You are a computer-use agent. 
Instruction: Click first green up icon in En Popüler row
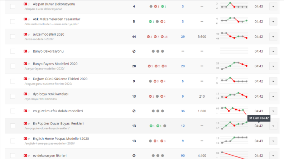(x=151, y=126)
